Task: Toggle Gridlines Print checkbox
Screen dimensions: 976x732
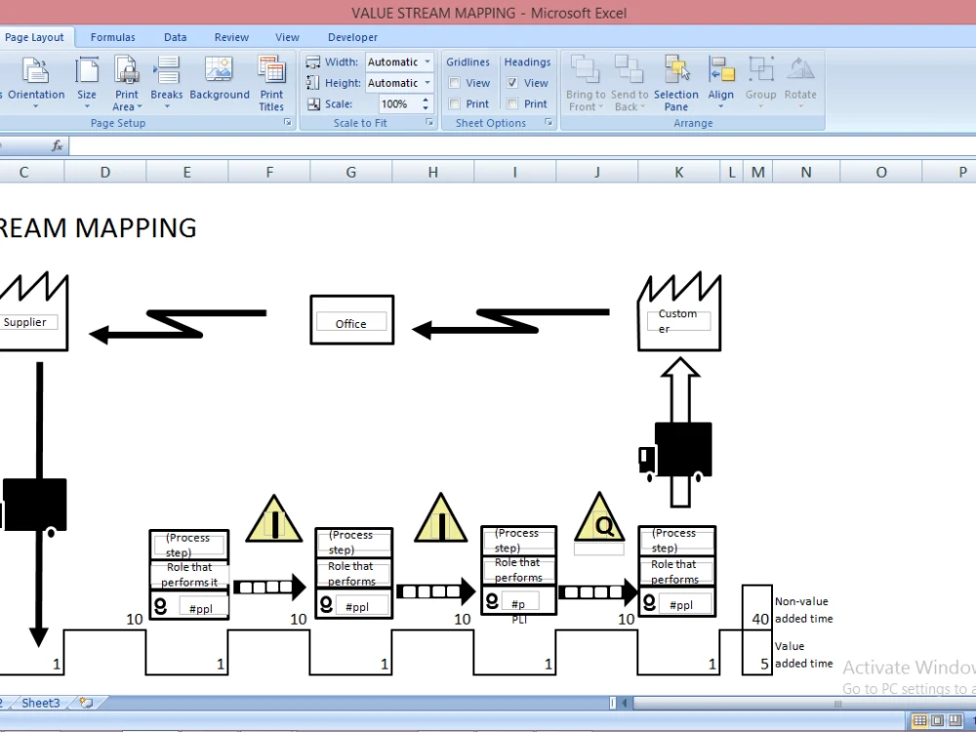Action: (455, 104)
